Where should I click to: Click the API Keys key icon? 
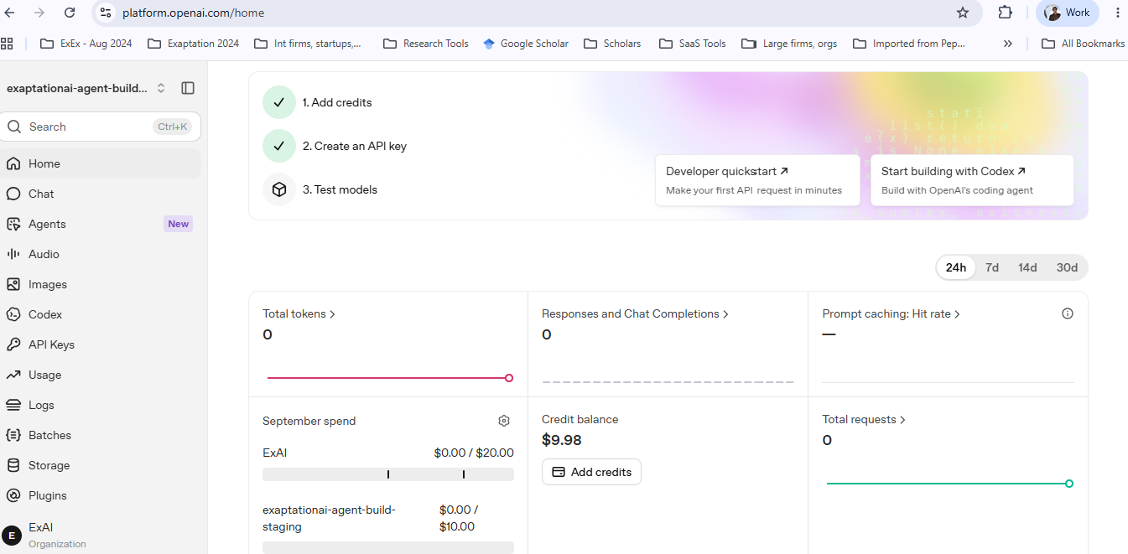[x=13, y=344]
